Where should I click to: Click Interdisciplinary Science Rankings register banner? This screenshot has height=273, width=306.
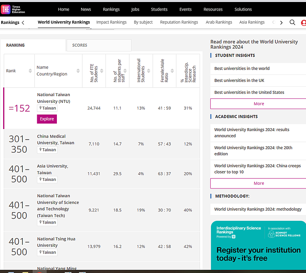point(259,245)
